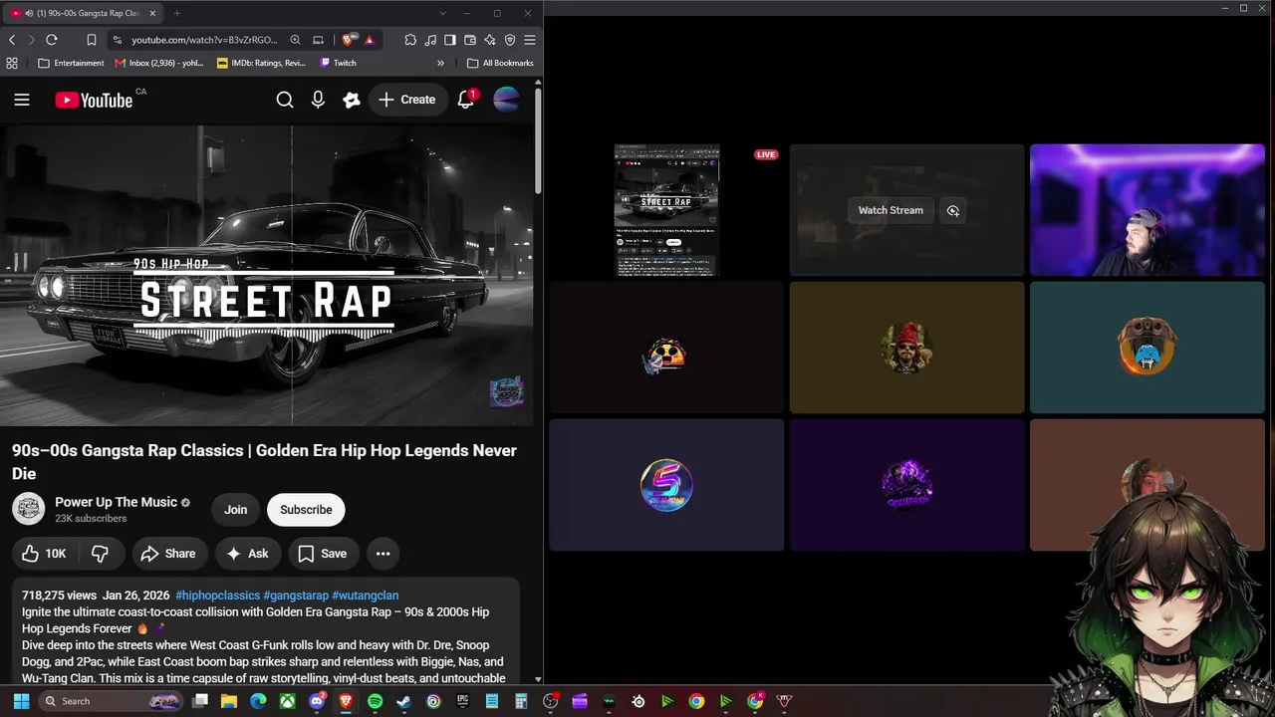Open the YouTube account avatar menu
Screen dimensions: 1275x717
(506, 100)
